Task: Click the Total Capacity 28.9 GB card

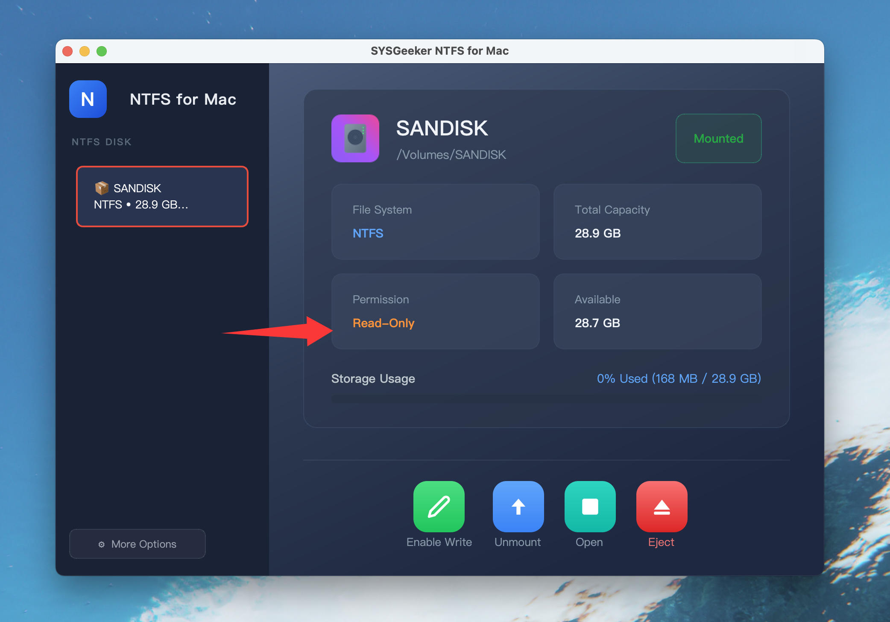Action: pos(657,222)
